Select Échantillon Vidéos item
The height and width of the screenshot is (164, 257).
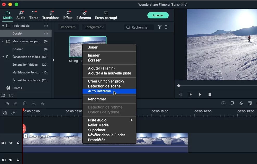(26, 65)
